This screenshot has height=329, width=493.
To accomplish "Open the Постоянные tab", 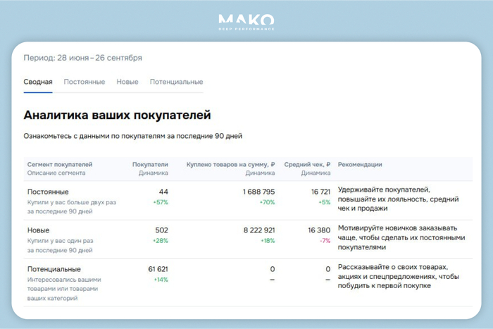I will tap(84, 82).
